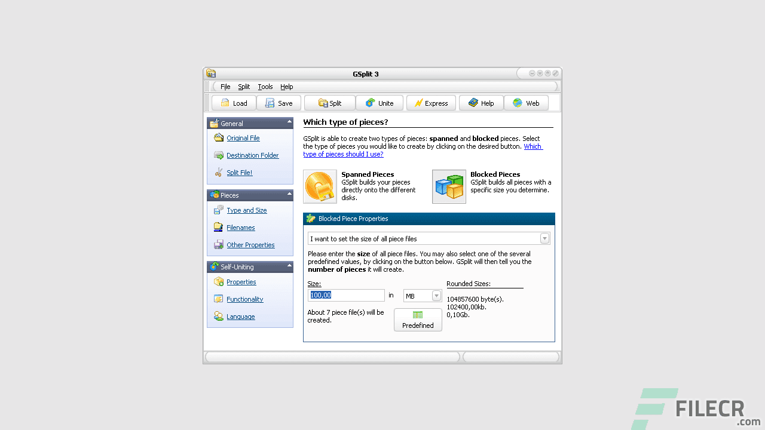Screen dimensions: 765x430
Task: Select the Spanned Pieces button
Action: point(320,186)
